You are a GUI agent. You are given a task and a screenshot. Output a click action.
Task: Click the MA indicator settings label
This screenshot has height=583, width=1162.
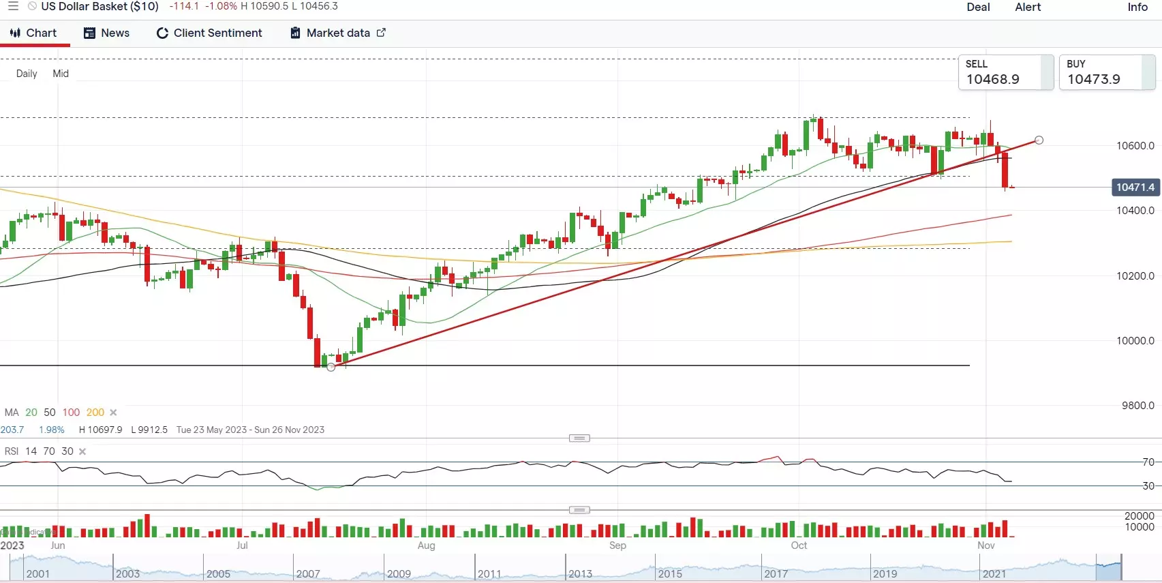click(12, 413)
